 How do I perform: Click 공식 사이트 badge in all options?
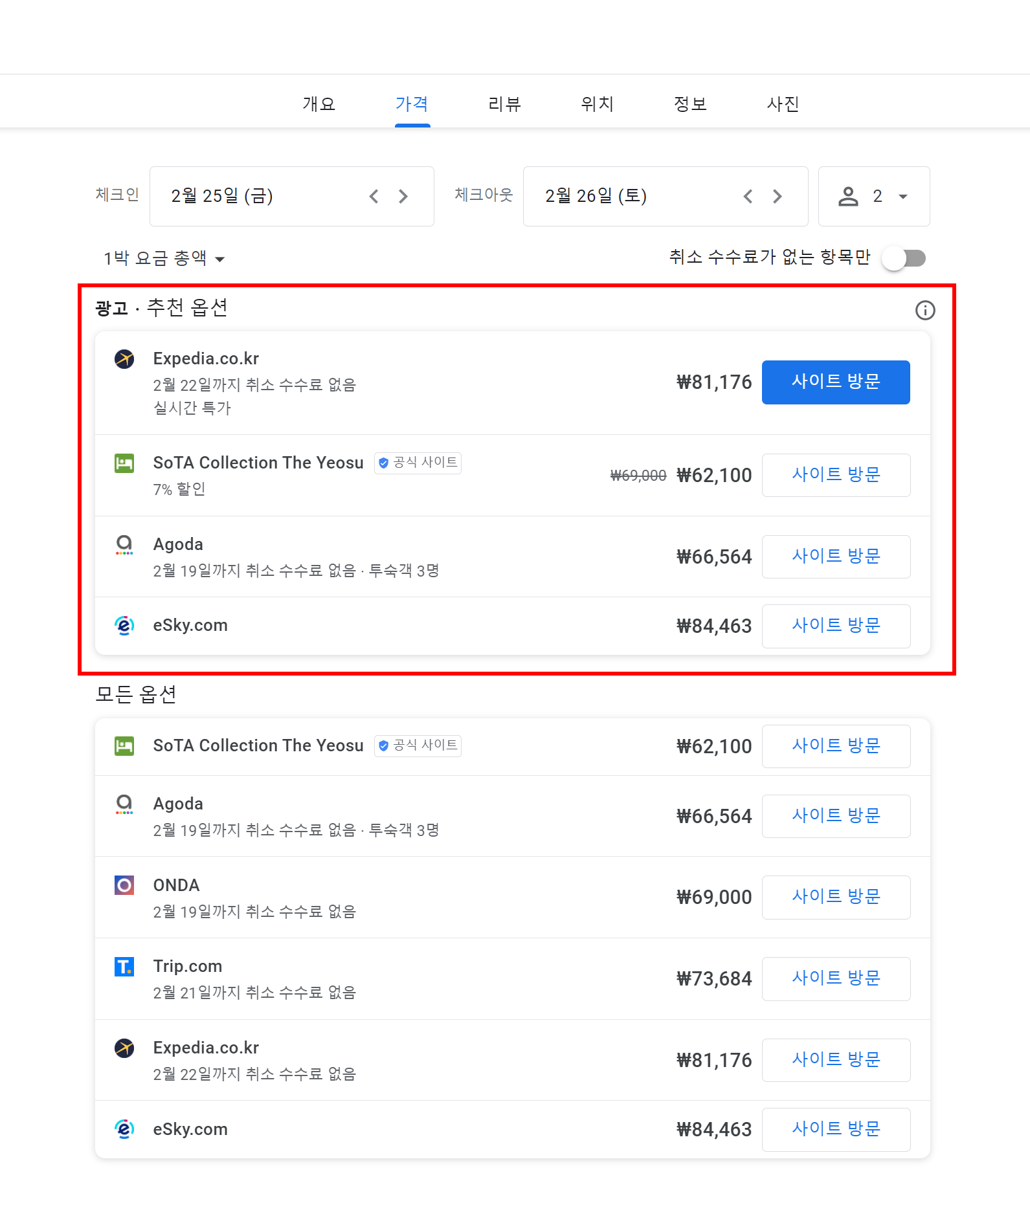418,745
